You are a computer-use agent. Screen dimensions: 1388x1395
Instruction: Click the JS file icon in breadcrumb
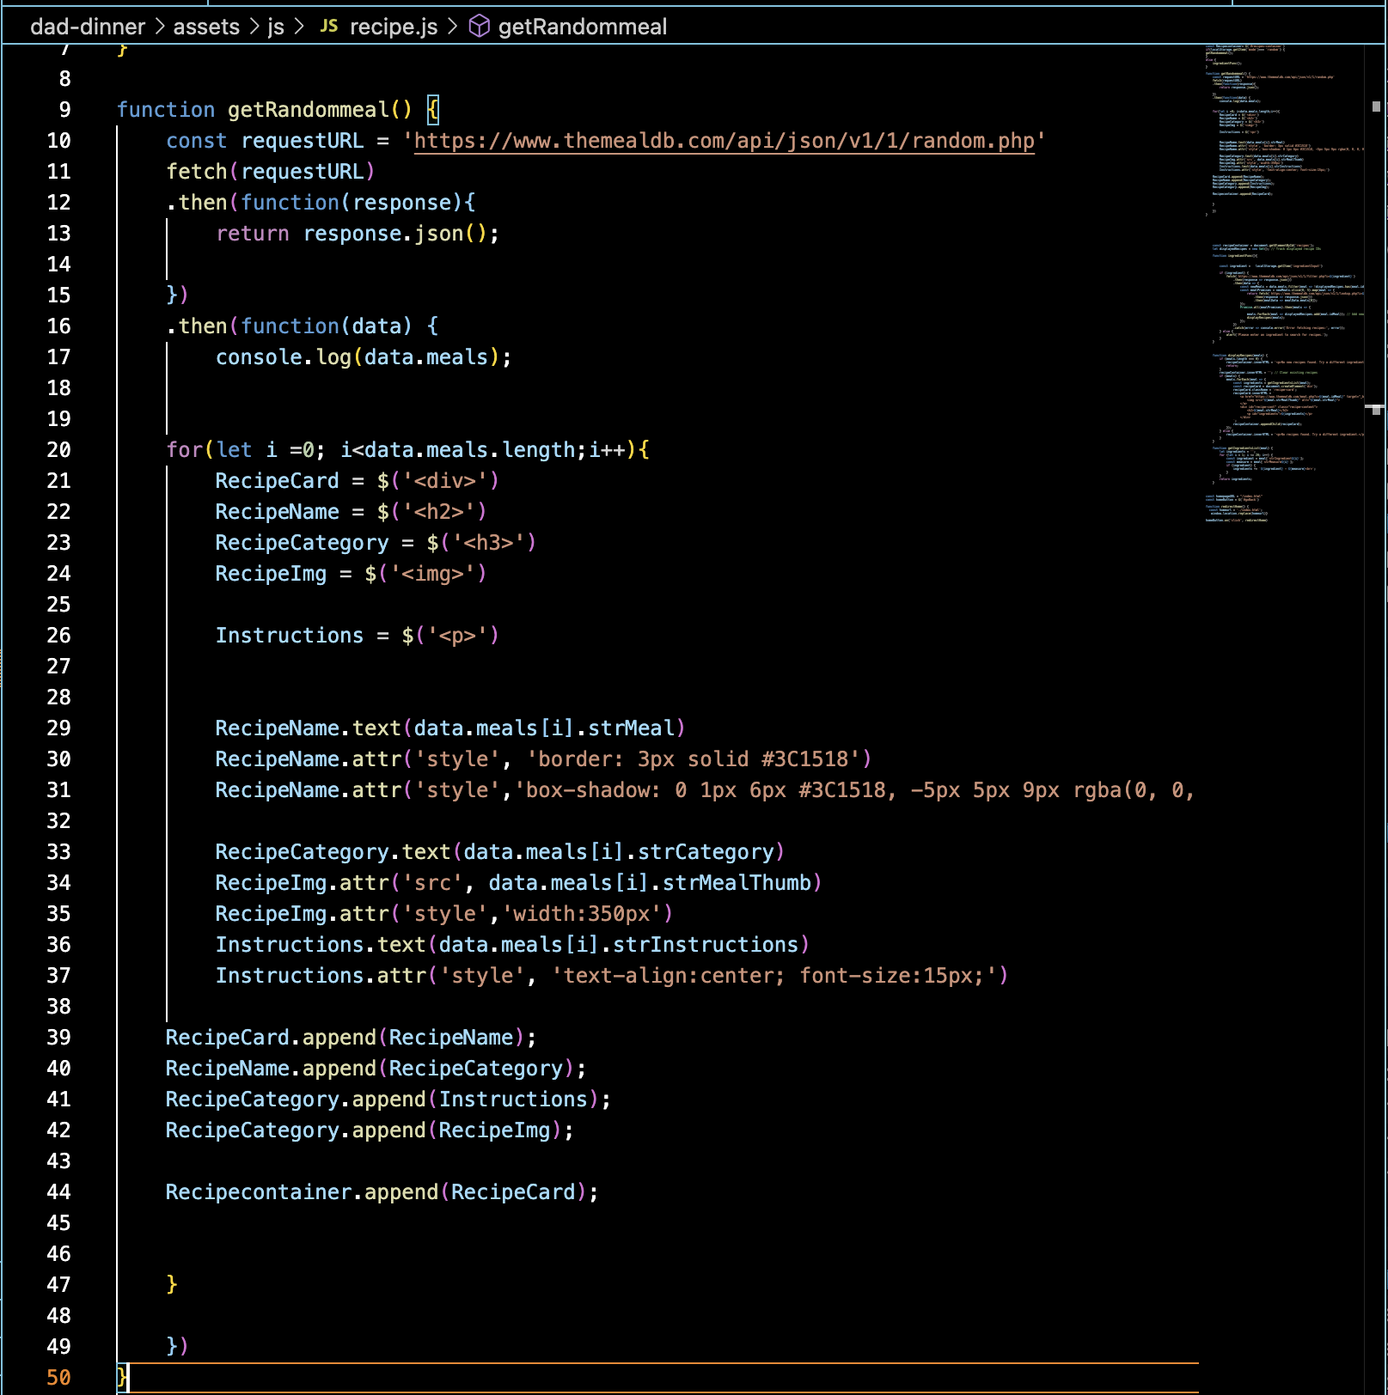point(328,27)
